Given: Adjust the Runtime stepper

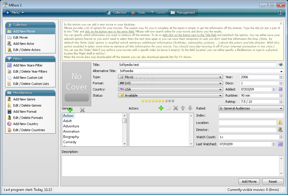Looking at the screenshot, I should click(281, 95).
